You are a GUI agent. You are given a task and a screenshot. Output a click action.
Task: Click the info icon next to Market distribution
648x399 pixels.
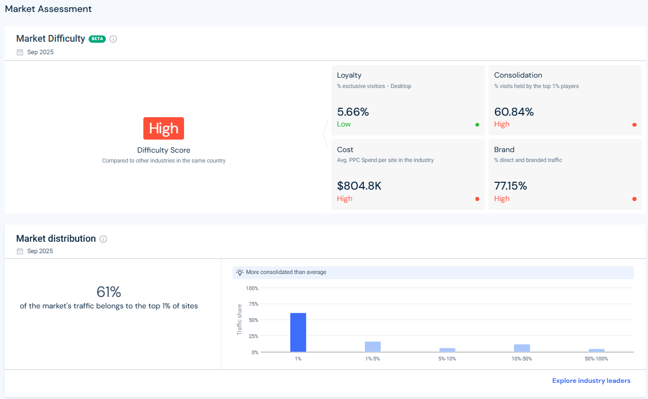[103, 239]
